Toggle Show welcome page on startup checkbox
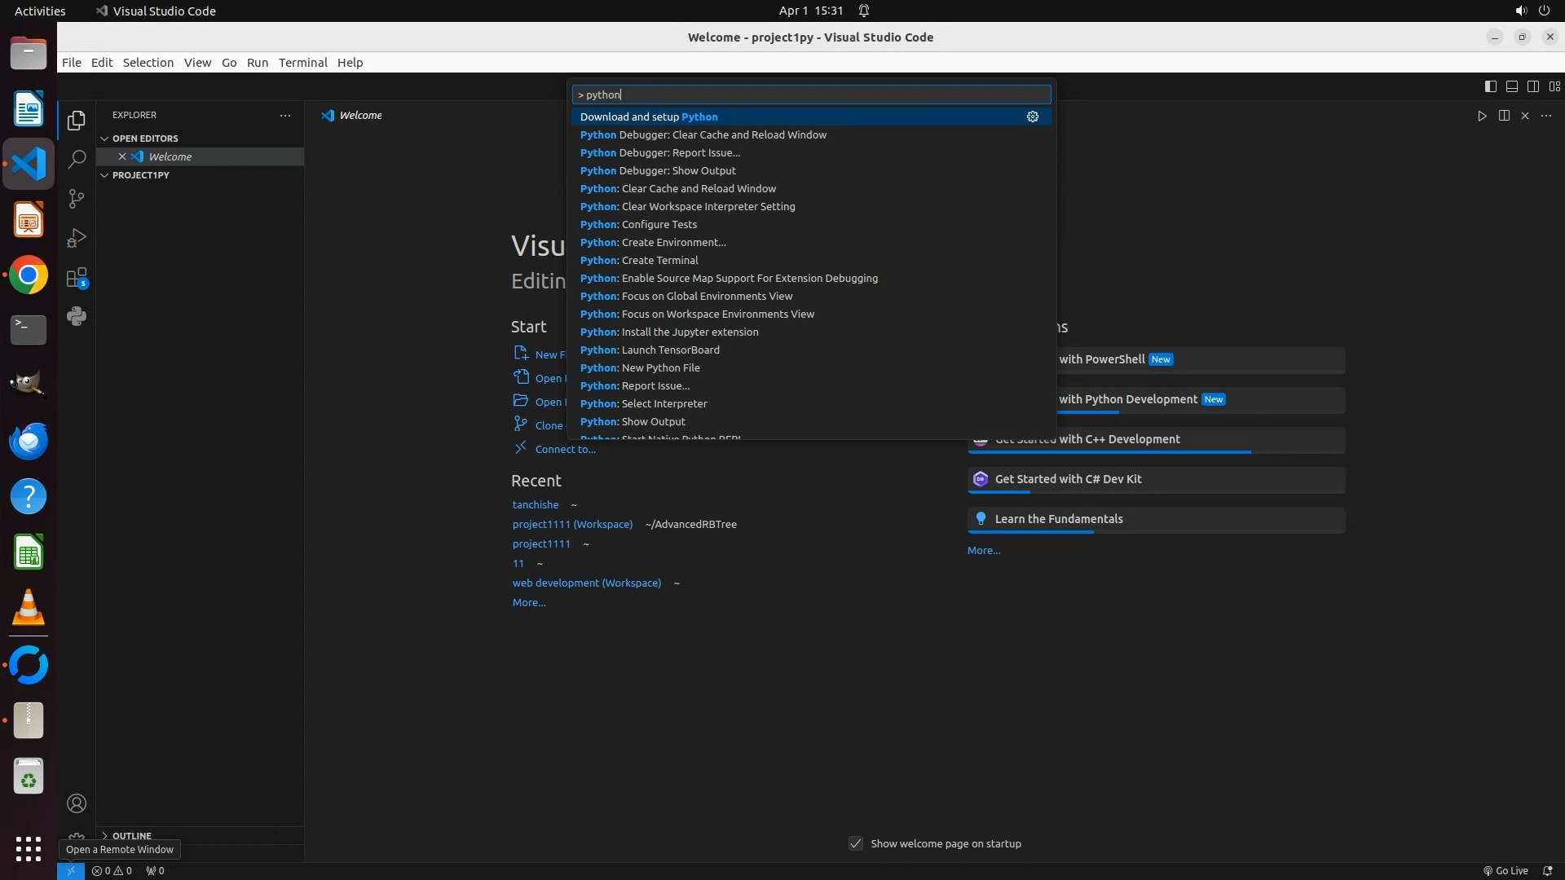 pos(856,843)
